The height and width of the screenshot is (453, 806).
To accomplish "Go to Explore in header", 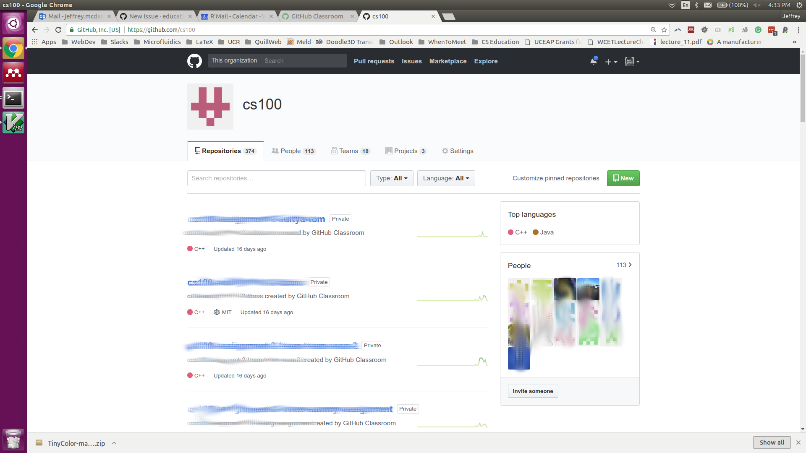I will (486, 61).
